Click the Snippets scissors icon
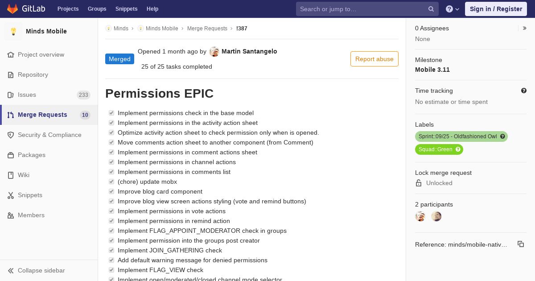The width and height of the screenshot is (535, 281). click(11, 195)
